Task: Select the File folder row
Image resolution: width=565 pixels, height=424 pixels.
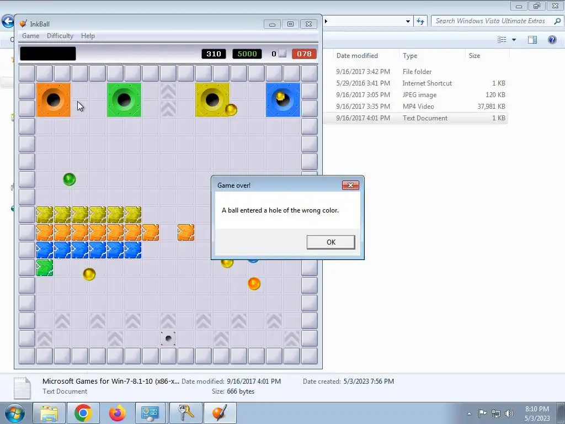Action: point(415,71)
